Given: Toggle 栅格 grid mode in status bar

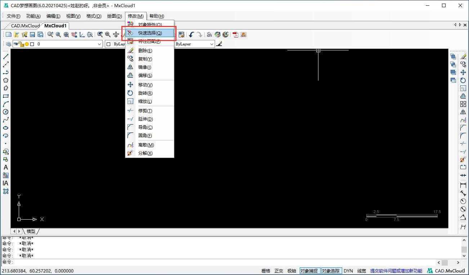Looking at the screenshot, I should (x=265, y=271).
